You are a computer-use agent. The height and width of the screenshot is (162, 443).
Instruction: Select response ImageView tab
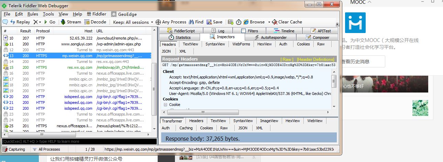pos(269,121)
